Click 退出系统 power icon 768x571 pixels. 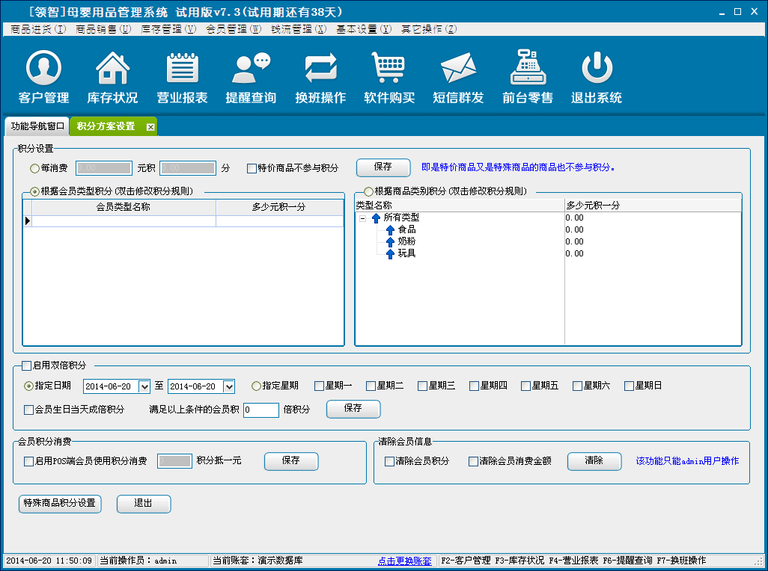[597, 69]
